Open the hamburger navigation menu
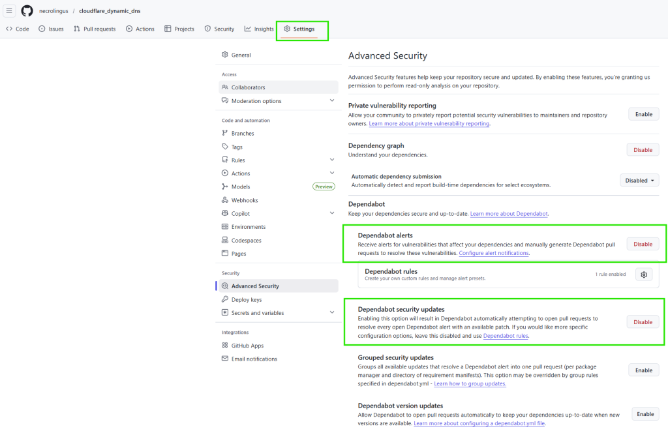This screenshot has width=668, height=433. tap(8, 10)
